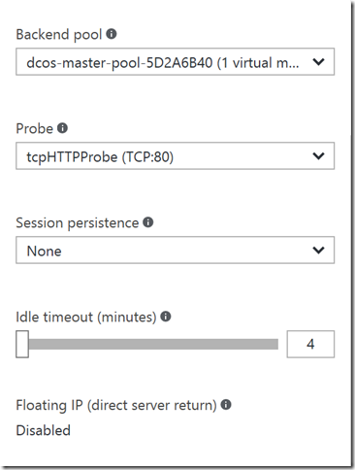Click the idle timeout slider handle
Viewport: 355px width, 470px height.
[x=22, y=344]
